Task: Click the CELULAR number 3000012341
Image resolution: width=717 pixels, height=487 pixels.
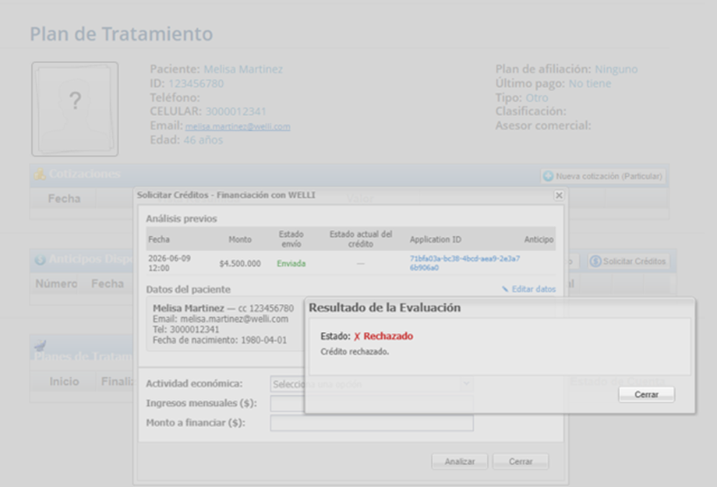Action: (235, 111)
